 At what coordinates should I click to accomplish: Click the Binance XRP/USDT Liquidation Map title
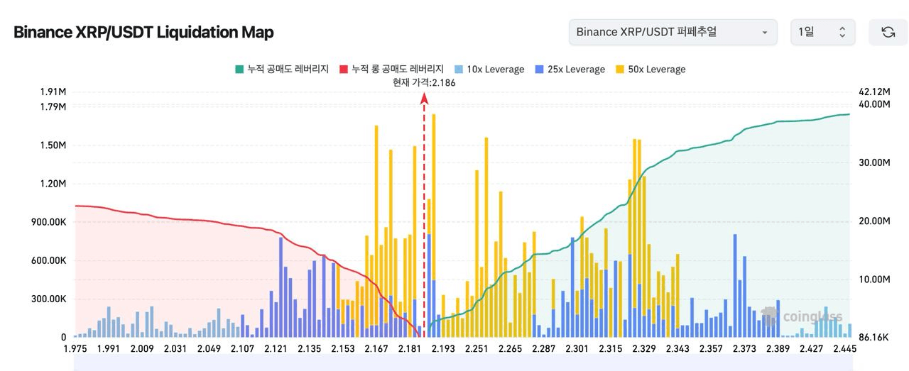click(x=143, y=33)
